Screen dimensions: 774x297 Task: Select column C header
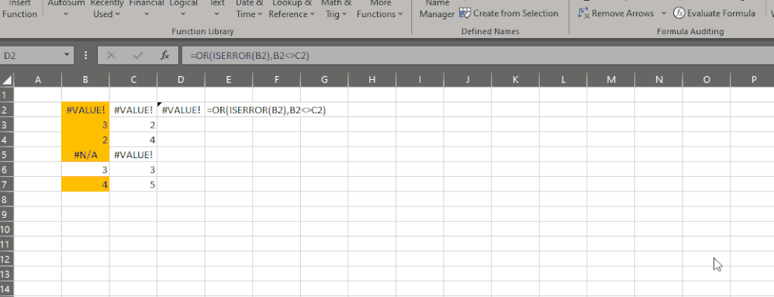pyautogui.click(x=133, y=79)
